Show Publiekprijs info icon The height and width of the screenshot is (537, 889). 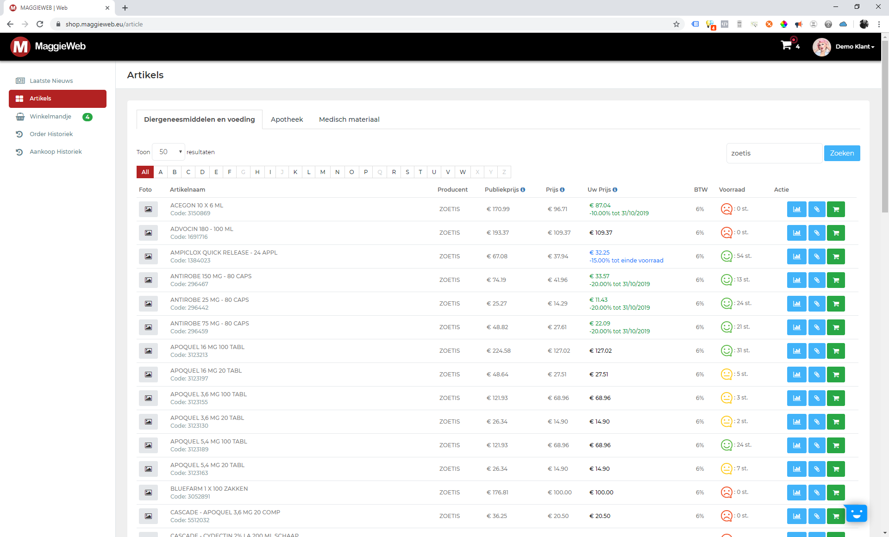(523, 190)
